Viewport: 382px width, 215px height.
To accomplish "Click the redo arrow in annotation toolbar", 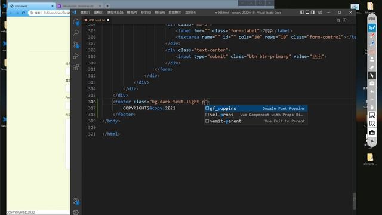I will pyautogui.click(x=372, y=99).
